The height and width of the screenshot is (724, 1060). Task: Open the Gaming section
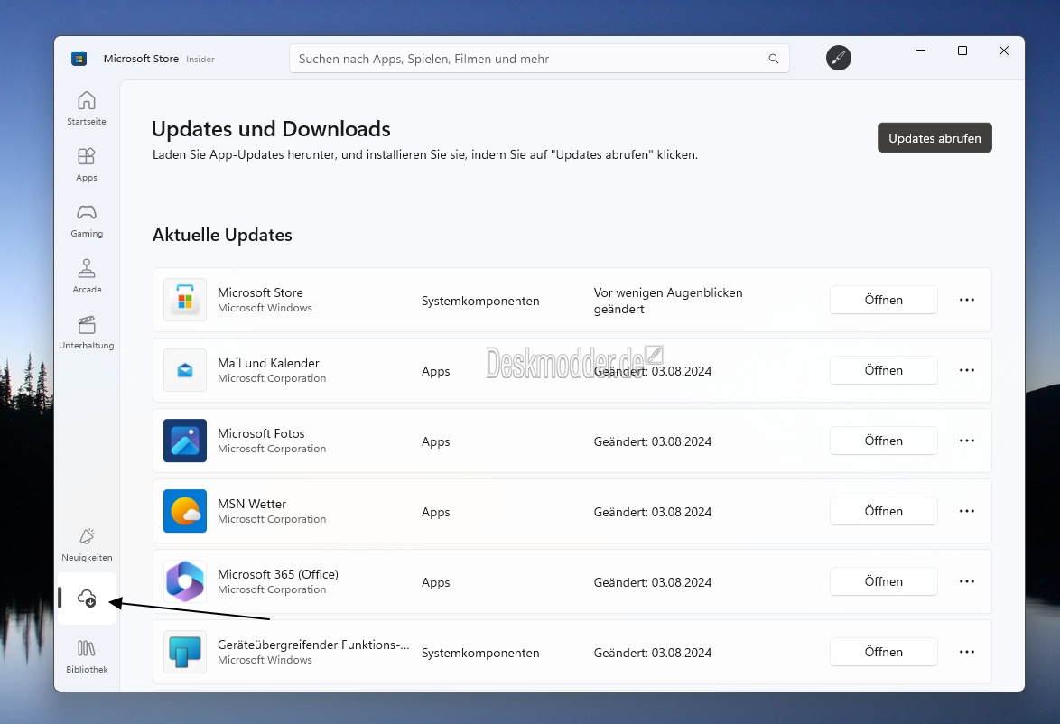coord(87,220)
